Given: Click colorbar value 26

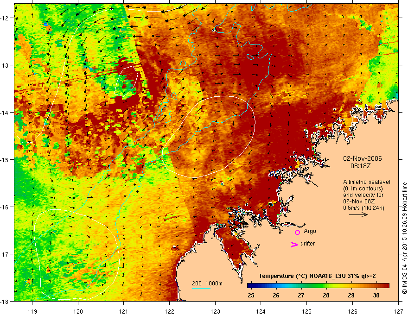Looking at the screenshot, I should coord(276,295).
